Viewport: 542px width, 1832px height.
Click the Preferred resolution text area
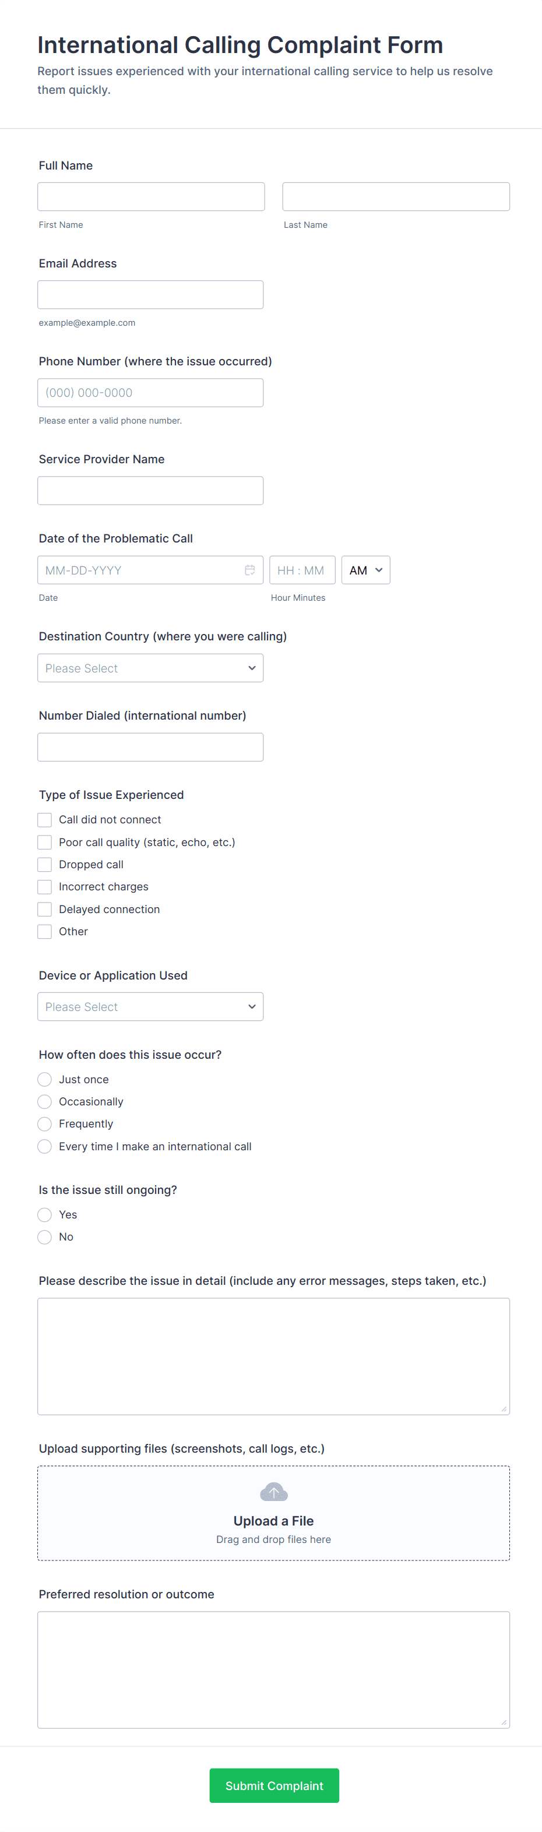[273, 1669]
